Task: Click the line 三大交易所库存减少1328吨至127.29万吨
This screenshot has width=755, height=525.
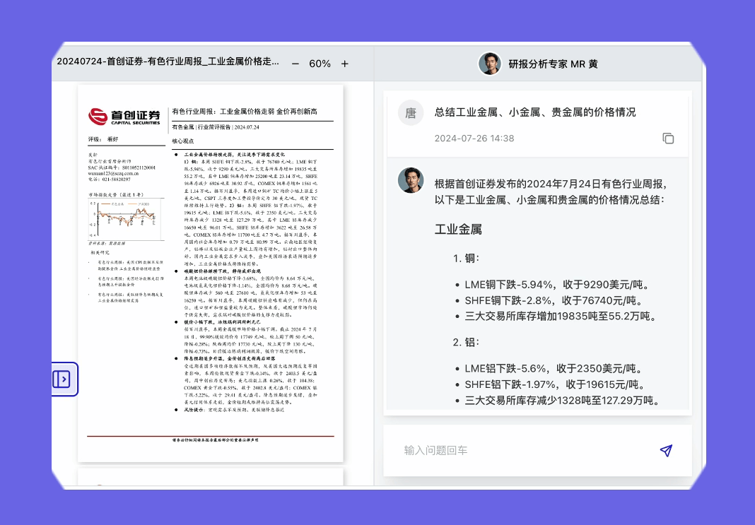Action: tap(563, 401)
